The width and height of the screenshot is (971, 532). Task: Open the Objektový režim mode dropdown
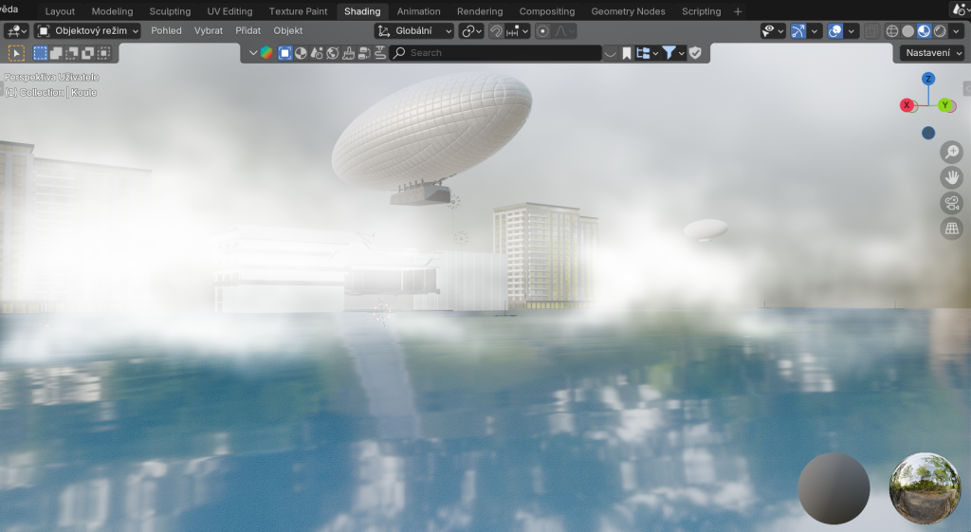[87, 31]
